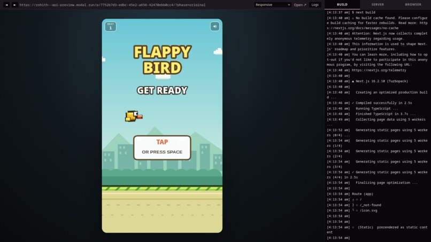This screenshot has width=431, height=242.
Task: Click the 'Next.js 16.2.10 (Turbopack)' log line
Action: coord(367,81)
